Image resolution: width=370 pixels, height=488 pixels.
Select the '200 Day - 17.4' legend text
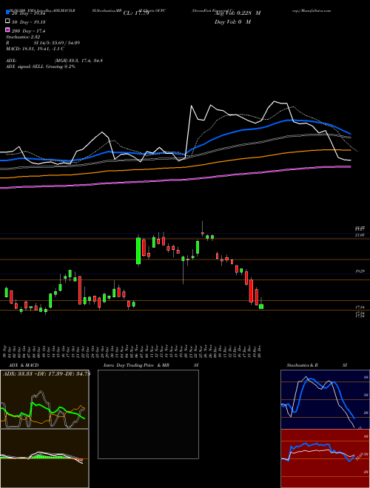(29, 31)
